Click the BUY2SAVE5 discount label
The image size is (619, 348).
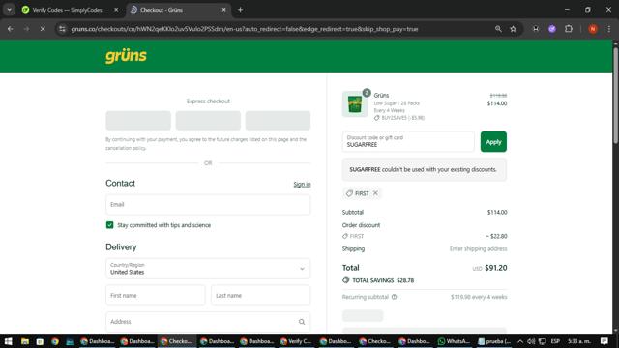[399, 118]
